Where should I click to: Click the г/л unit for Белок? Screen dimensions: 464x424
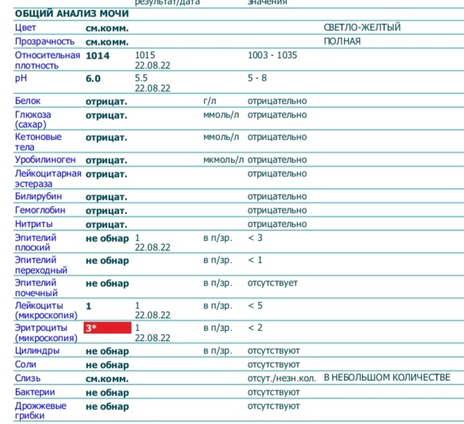tap(210, 101)
